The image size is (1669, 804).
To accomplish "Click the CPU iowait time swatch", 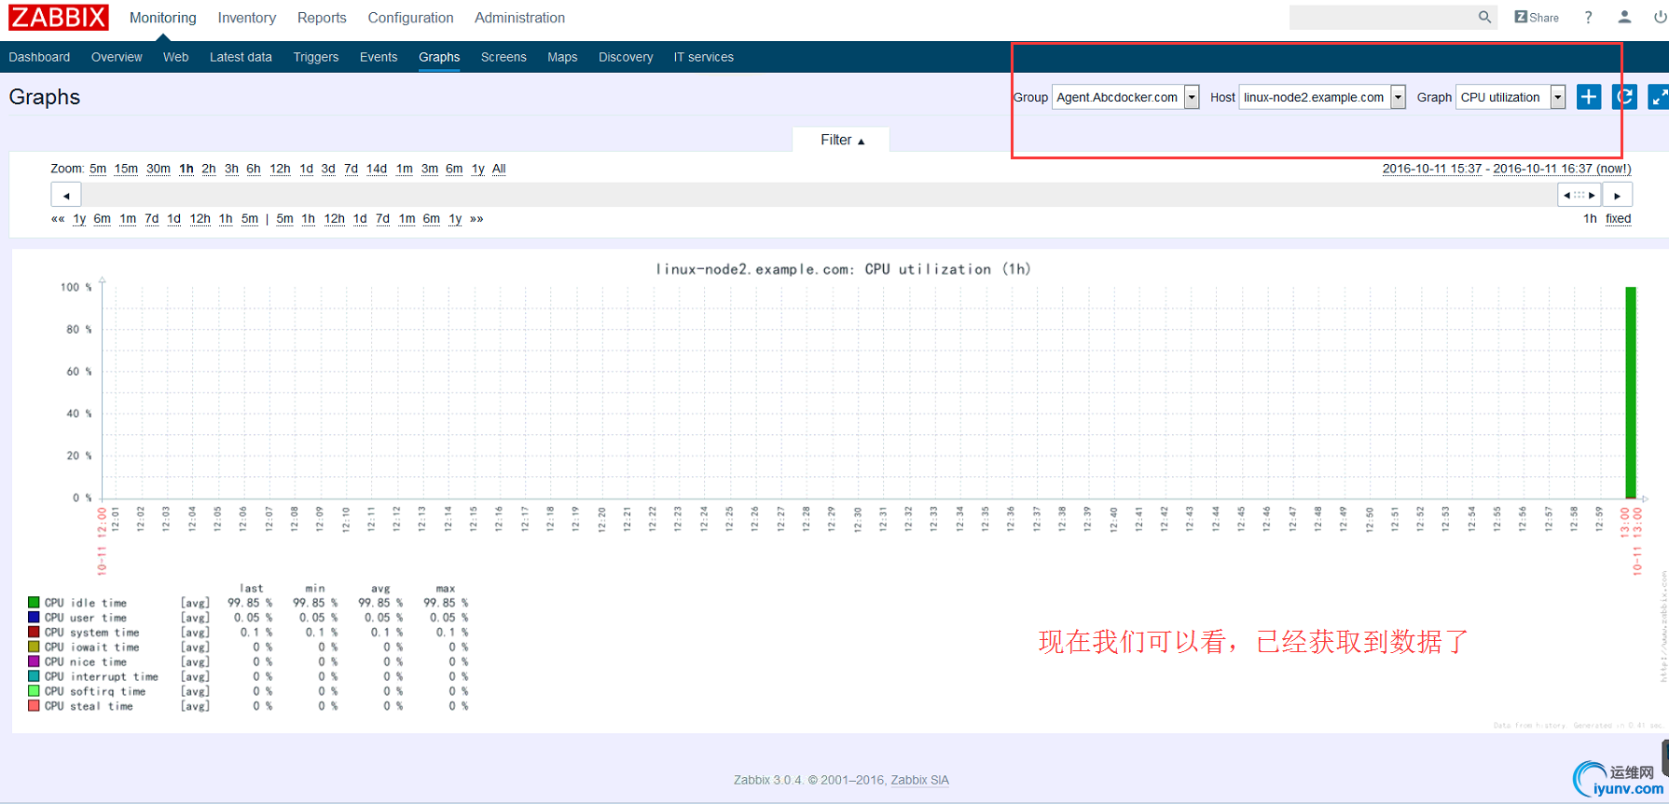I will [x=34, y=647].
